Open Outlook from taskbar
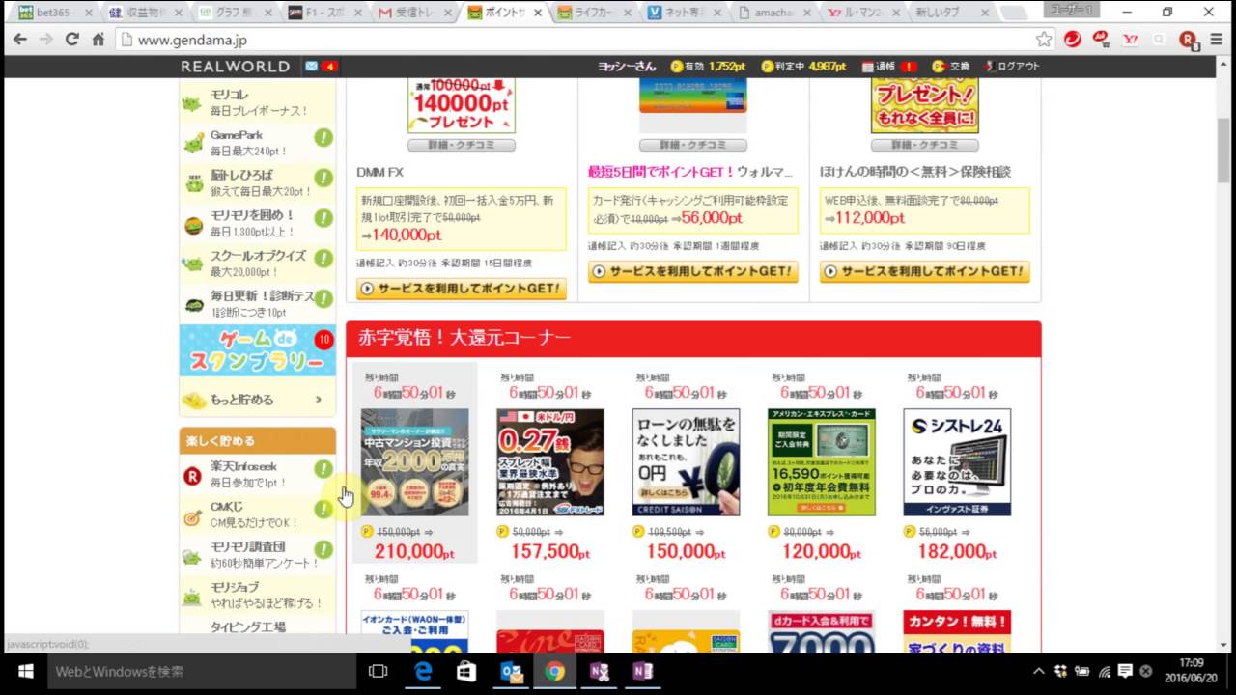 (511, 671)
